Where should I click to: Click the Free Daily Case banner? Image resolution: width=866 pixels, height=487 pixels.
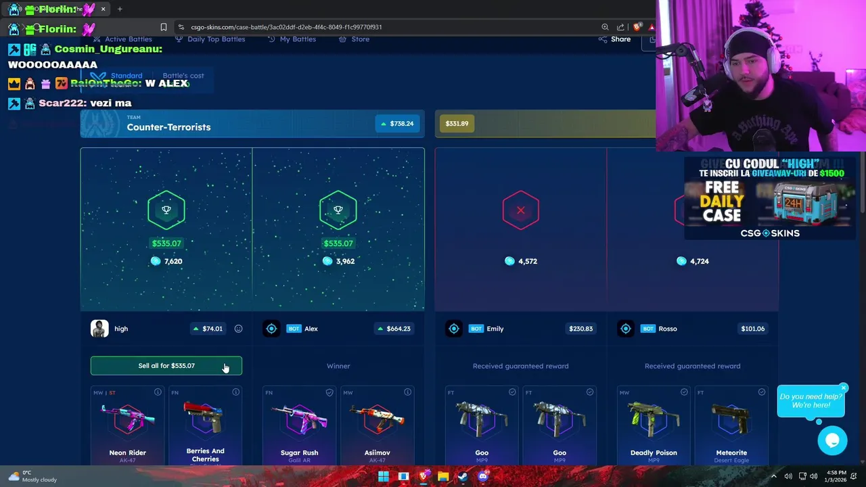coord(770,199)
